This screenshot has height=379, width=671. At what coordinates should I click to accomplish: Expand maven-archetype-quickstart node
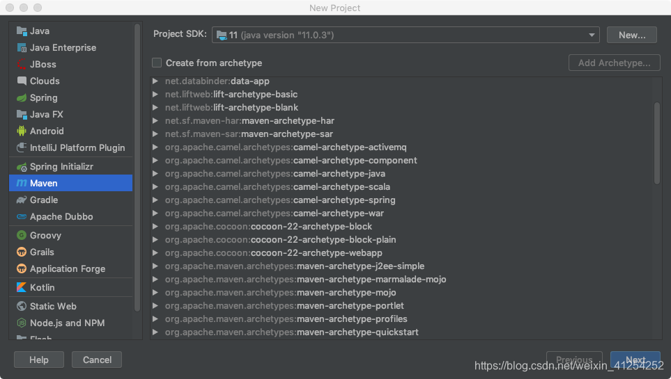(x=155, y=332)
